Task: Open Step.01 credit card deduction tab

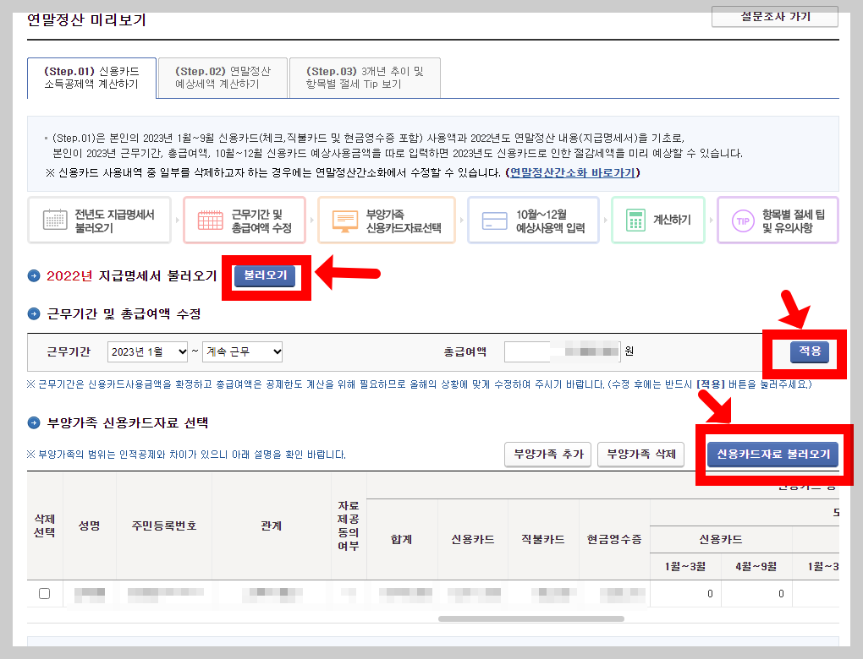Action: click(x=91, y=78)
